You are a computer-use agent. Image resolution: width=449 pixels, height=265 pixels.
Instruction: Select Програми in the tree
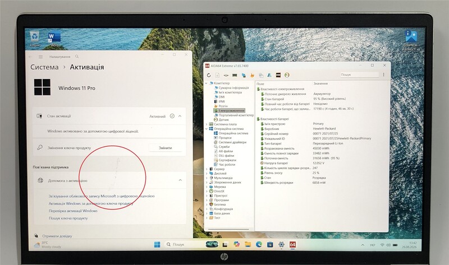[x=221, y=200]
